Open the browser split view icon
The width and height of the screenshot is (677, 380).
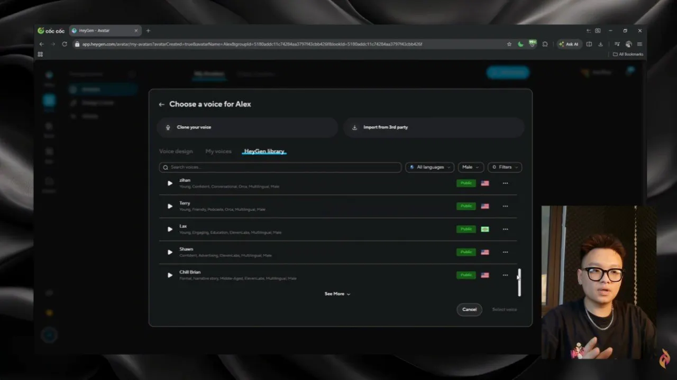(x=589, y=44)
